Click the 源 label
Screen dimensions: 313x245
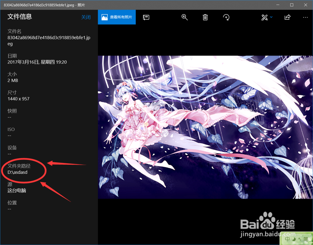tap(10, 184)
